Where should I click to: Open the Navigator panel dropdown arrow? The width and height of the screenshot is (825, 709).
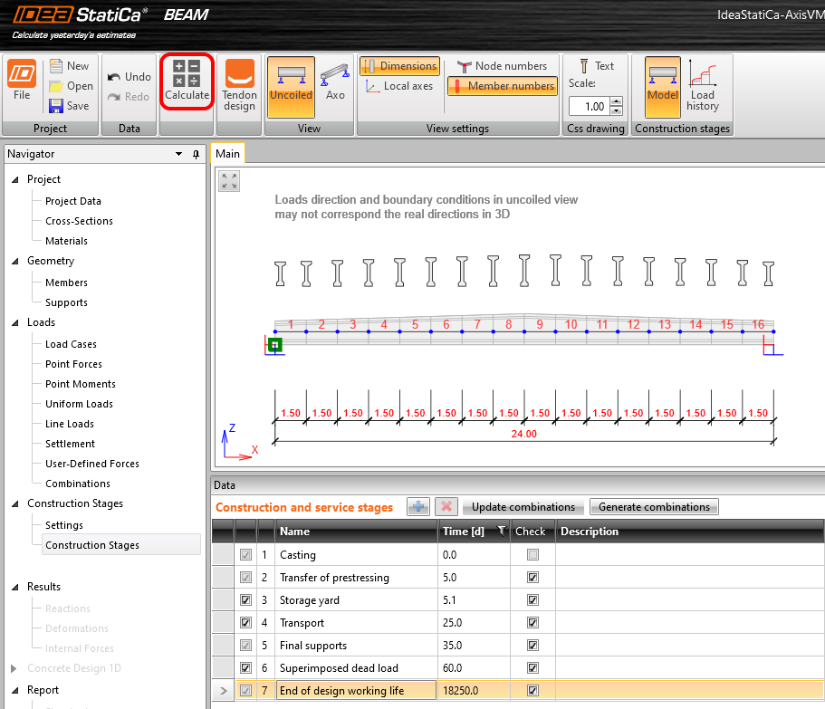click(x=179, y=155)
